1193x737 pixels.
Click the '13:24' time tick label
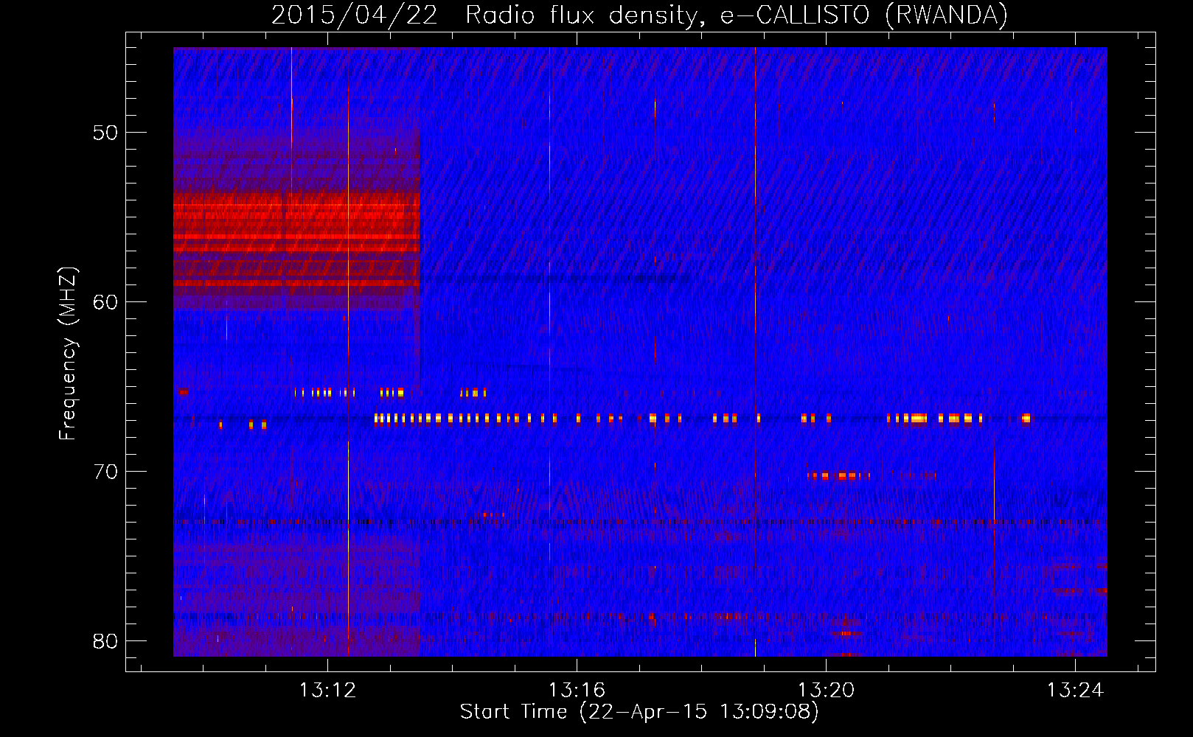[x=1075, y=690]
